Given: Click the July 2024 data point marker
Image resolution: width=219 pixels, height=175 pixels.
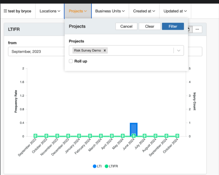Looking at the screenshot, I should [x=144, y=136].
